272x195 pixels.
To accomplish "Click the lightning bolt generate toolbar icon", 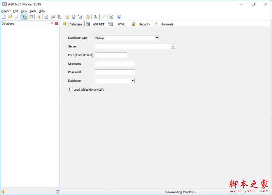I will point(103,17).
